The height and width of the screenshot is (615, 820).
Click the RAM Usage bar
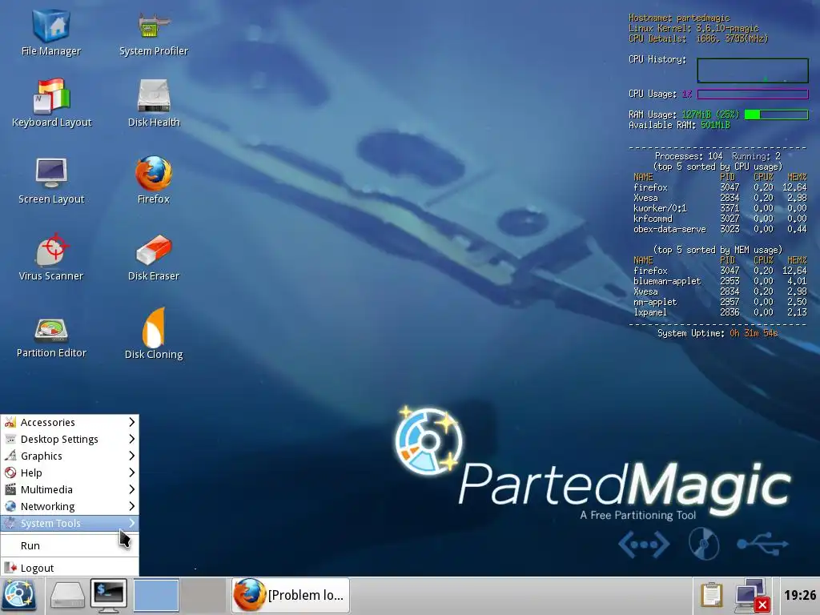[776, 115]
